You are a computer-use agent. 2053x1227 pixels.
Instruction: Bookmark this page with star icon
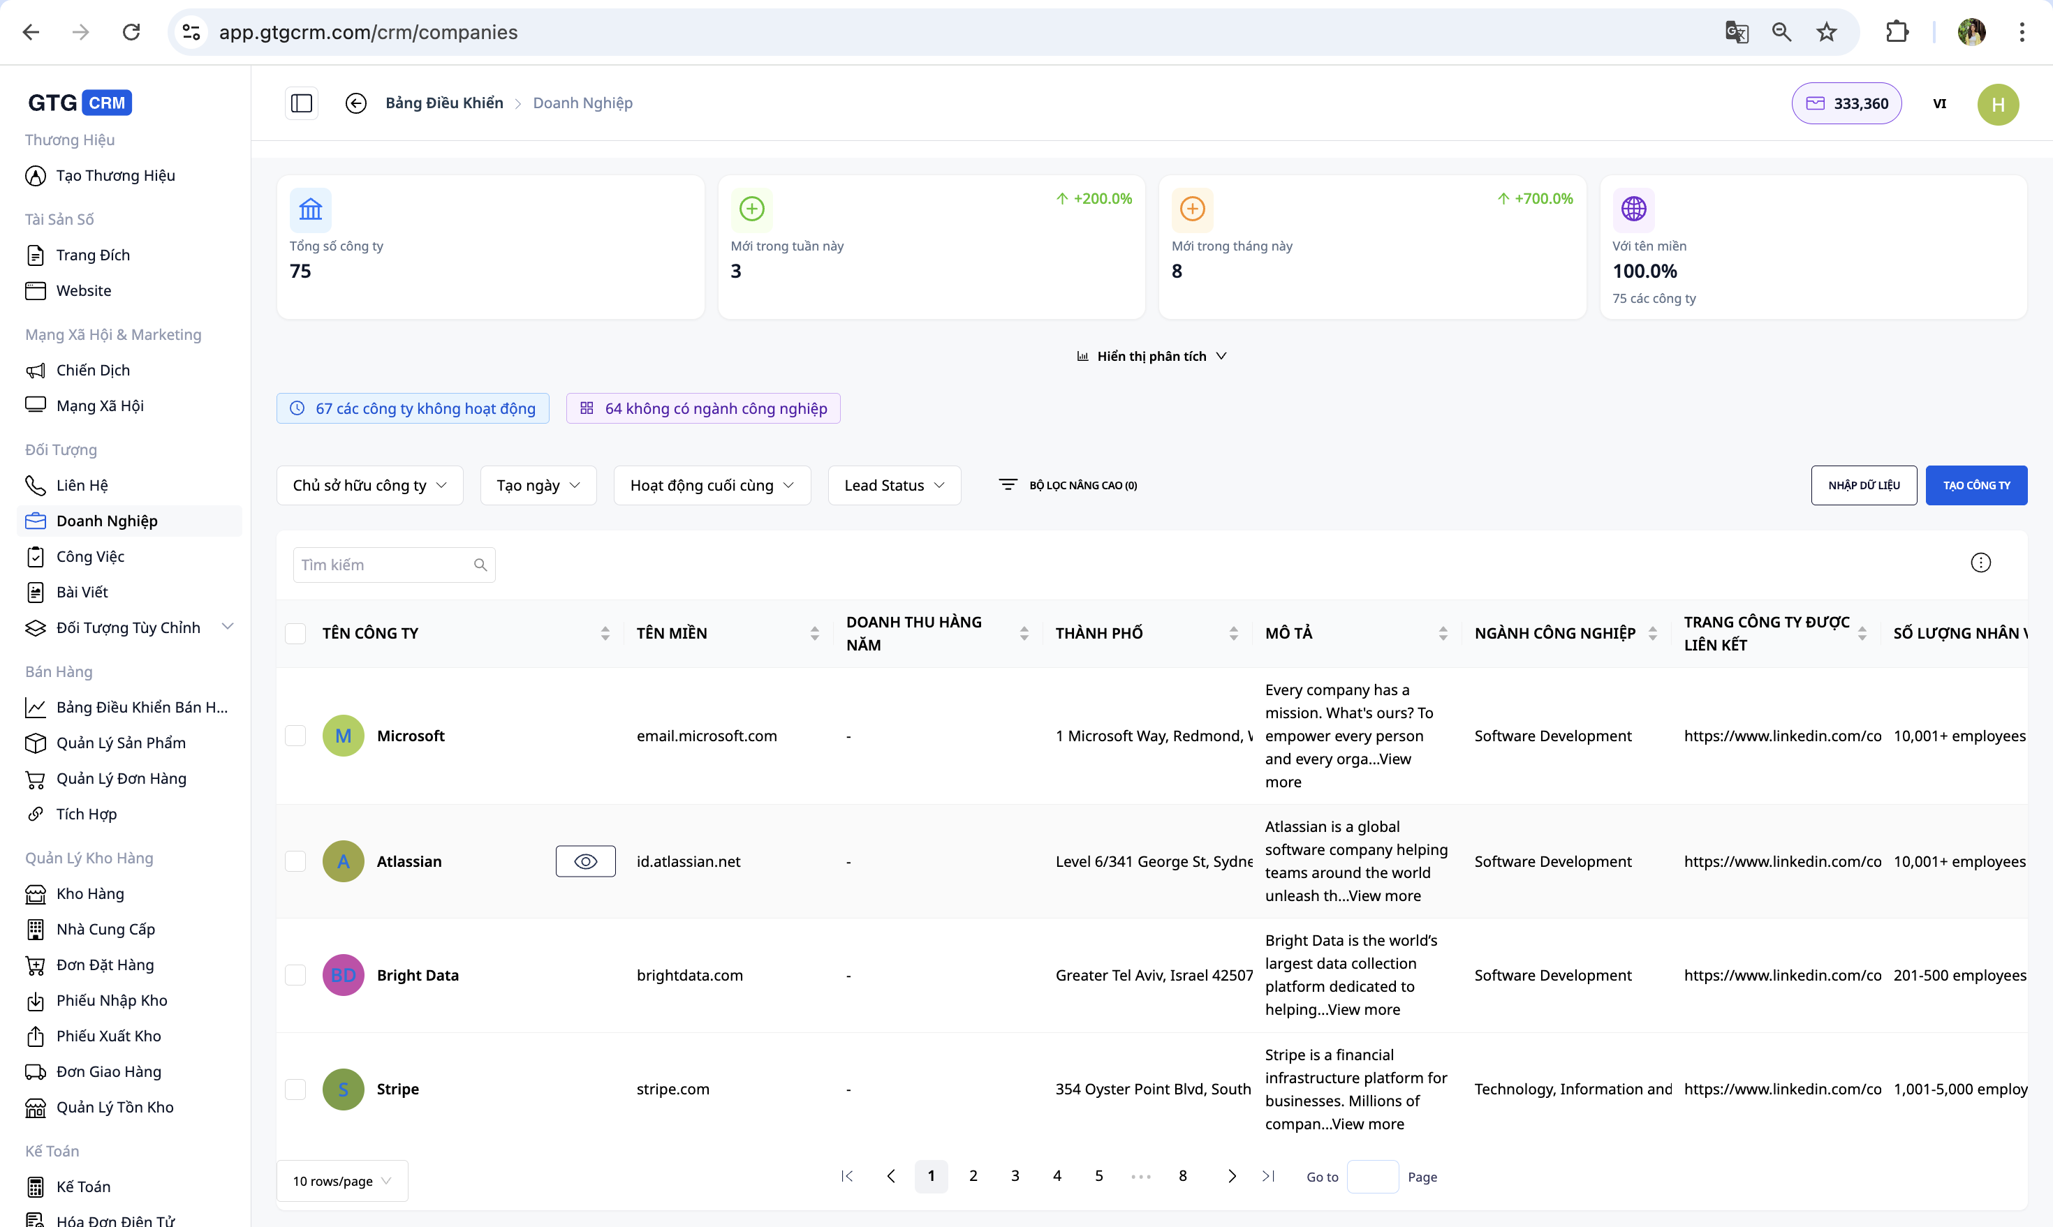tap(1826, 32)
